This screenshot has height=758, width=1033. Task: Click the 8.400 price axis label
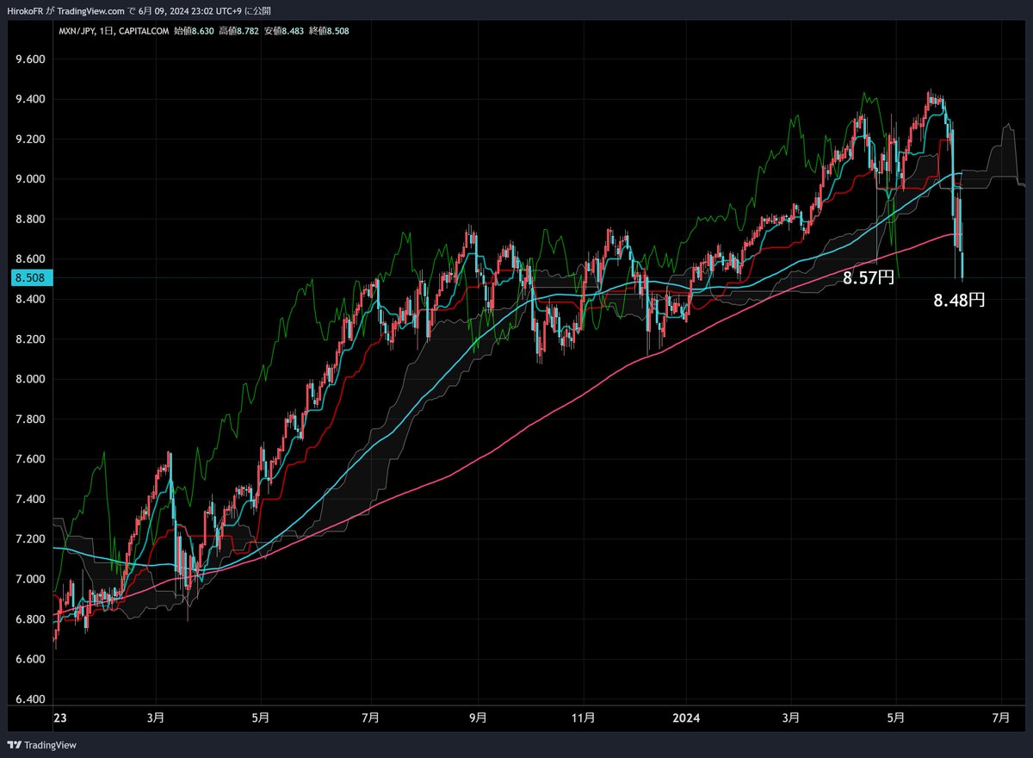(x=29, y=299)
